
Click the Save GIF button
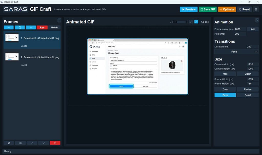(x=208, y=9)
